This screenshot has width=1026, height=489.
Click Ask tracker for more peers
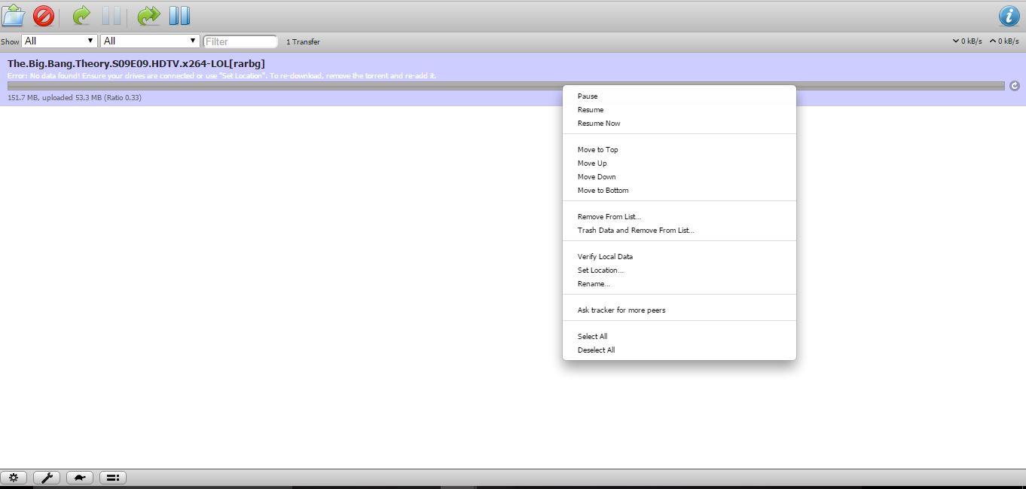[621, 310]
